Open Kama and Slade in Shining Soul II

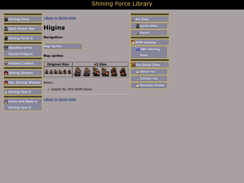coord(23,104)
